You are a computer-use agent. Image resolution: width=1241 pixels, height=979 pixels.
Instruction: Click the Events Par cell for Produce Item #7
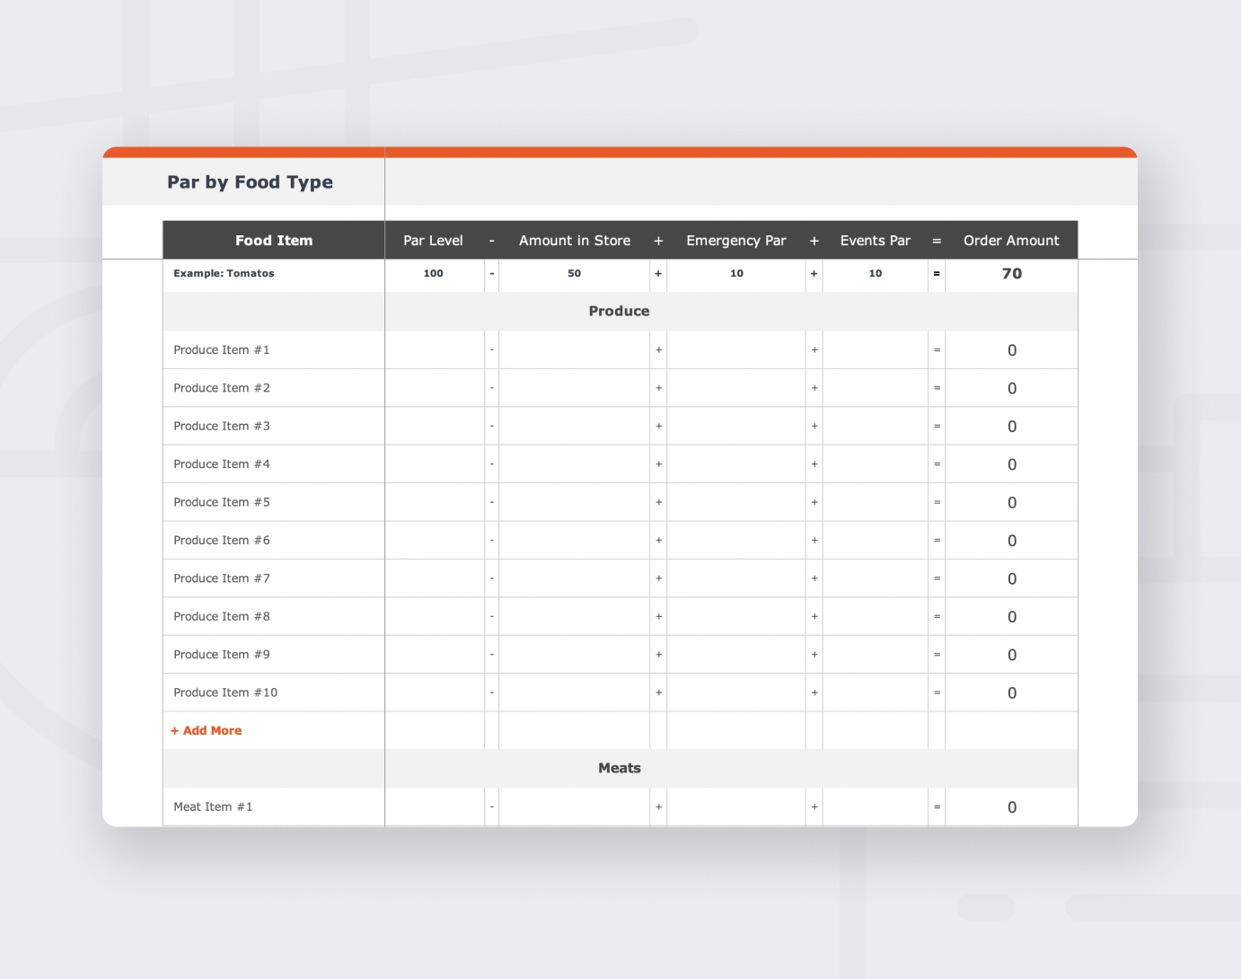point(875,578)
